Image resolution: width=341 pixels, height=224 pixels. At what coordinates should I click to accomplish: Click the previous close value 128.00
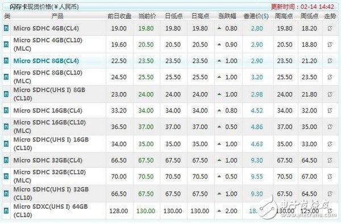click(x=119, y=211)
